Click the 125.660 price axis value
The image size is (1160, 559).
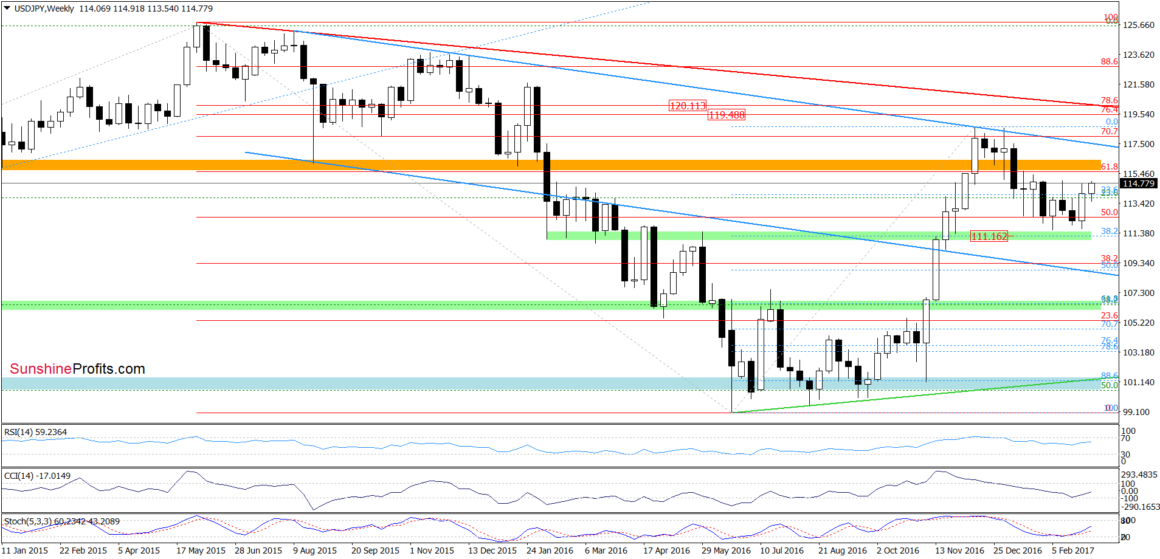pos(1139,25)
